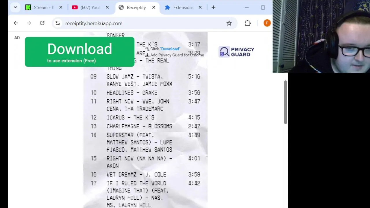Click the webcam overlay video
This screenshot has height=208, width=370.
tap(321, 36)
